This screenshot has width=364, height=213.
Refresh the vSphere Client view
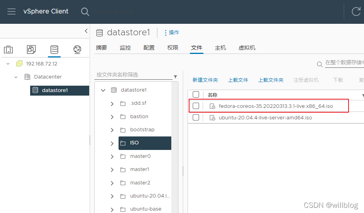(356, 12)
